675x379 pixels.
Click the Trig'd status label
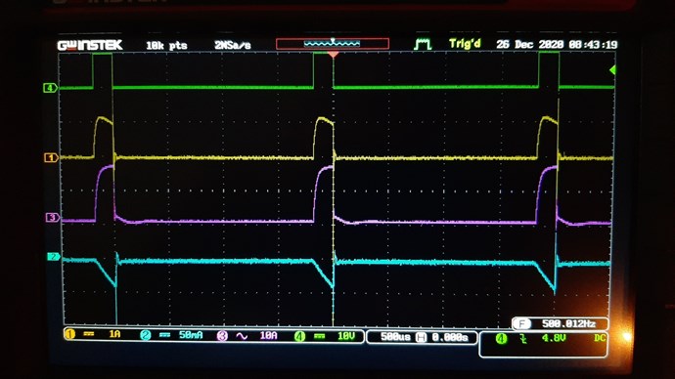coord(465,43)
